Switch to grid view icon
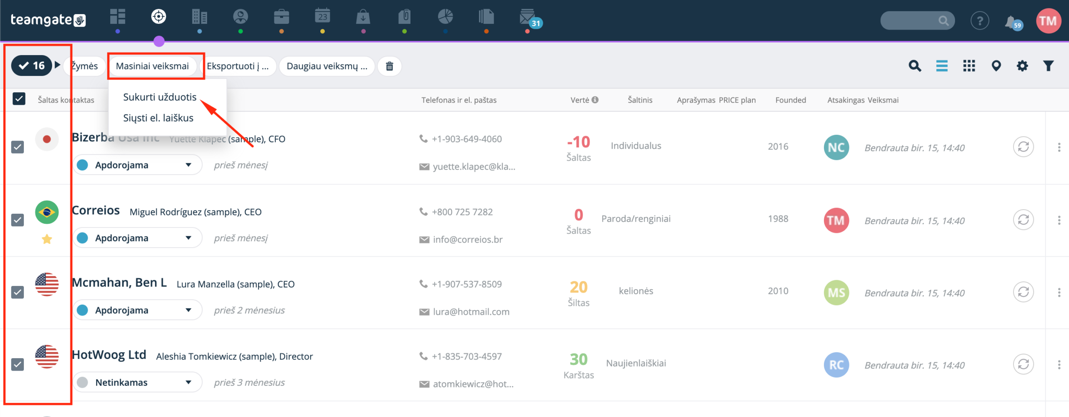This screenshot has height=417, width=1069. pyautogui.click(x=969, y=66)
